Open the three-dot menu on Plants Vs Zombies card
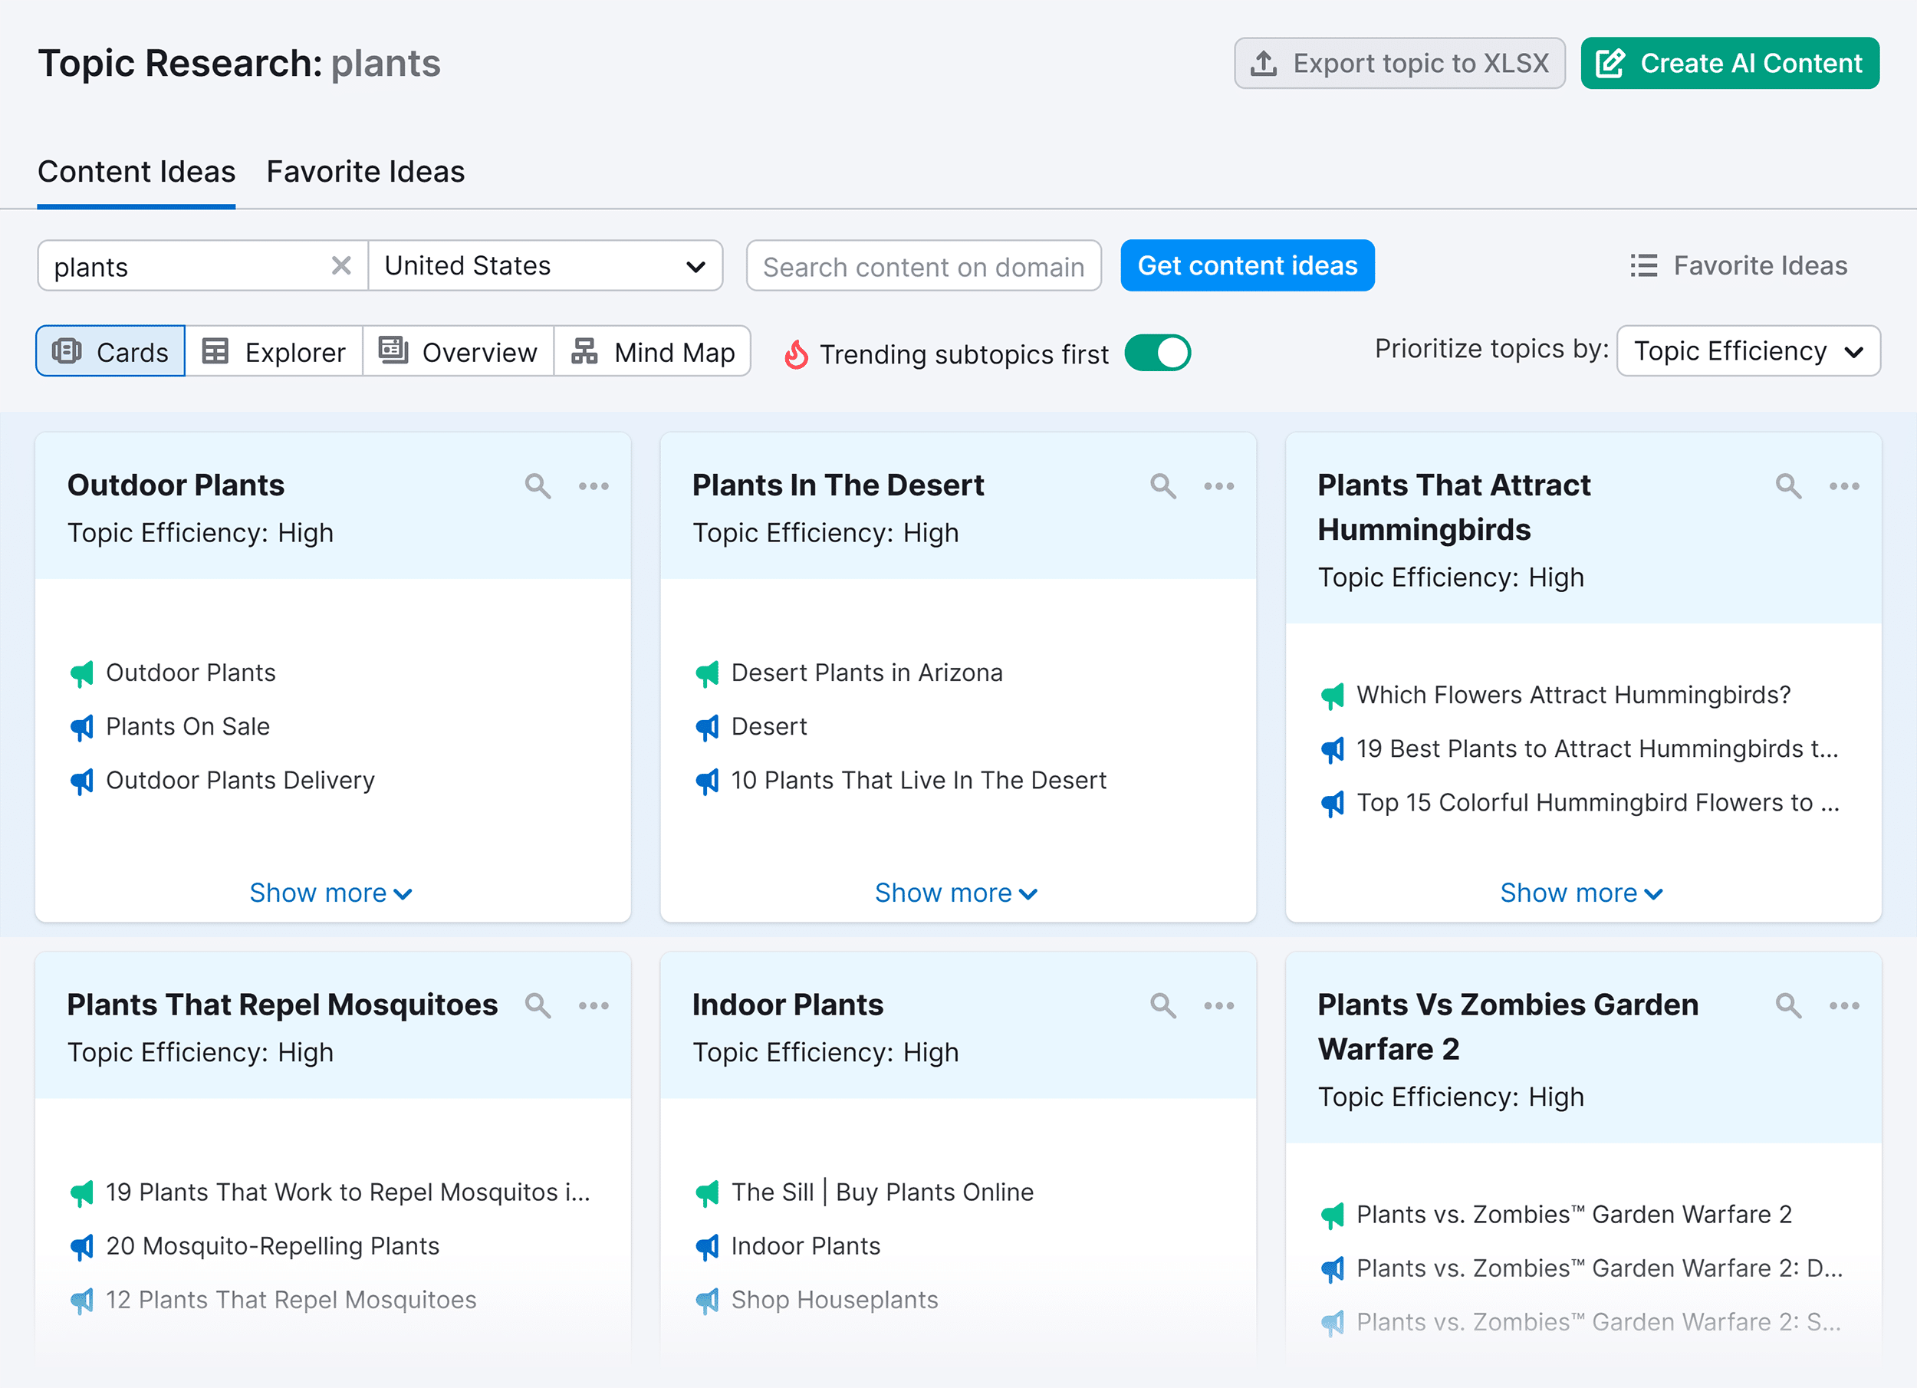The image size is (1917, 1388). coord(1843,1005)
